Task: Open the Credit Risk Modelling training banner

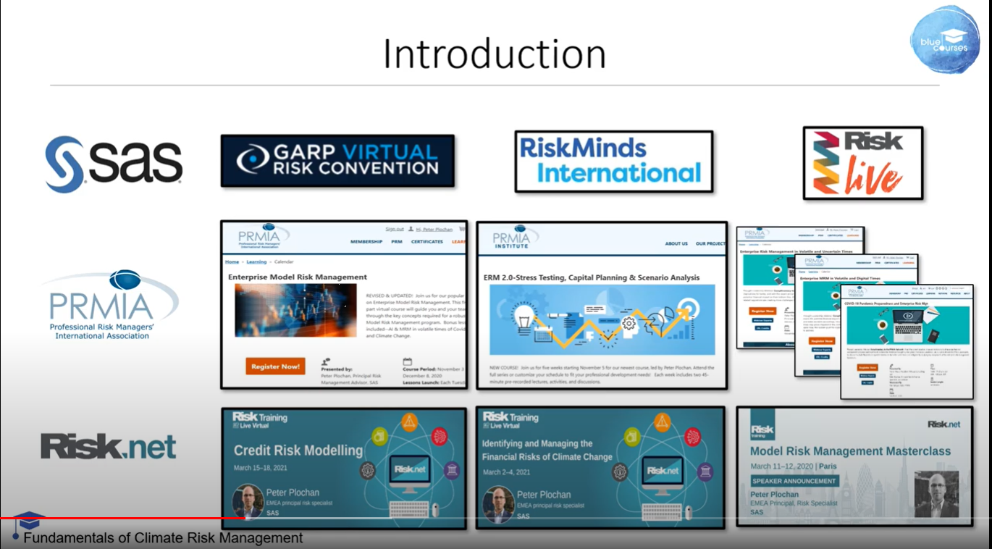Action: click(x=344, y=467)
